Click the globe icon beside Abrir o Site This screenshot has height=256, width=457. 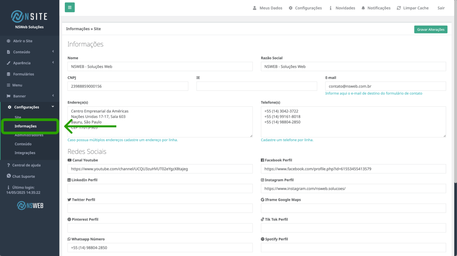[9, 41]
